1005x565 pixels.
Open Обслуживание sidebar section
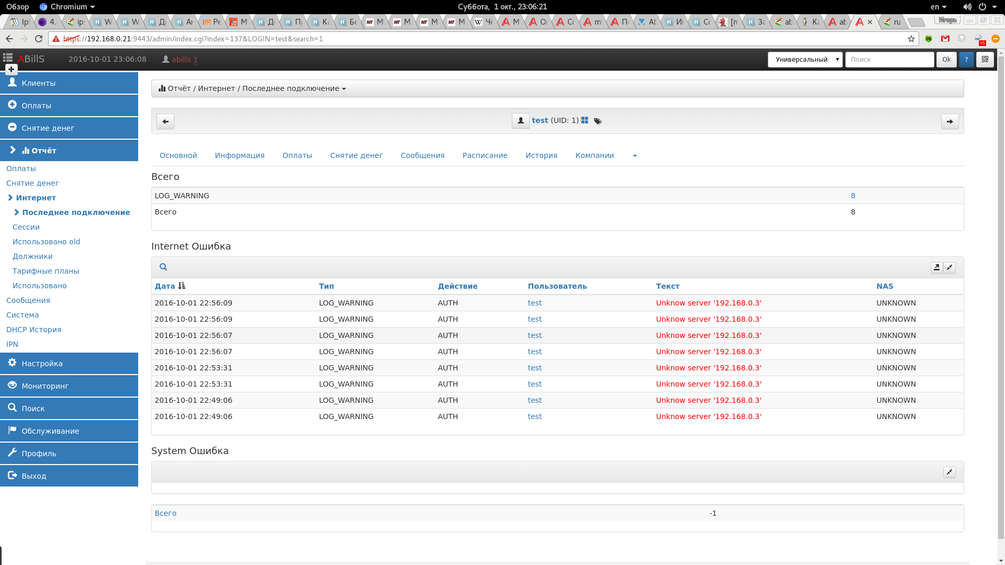tap(69, 431)
